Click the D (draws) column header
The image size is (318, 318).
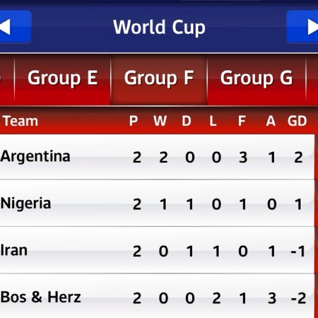click(x=186, y=121)
